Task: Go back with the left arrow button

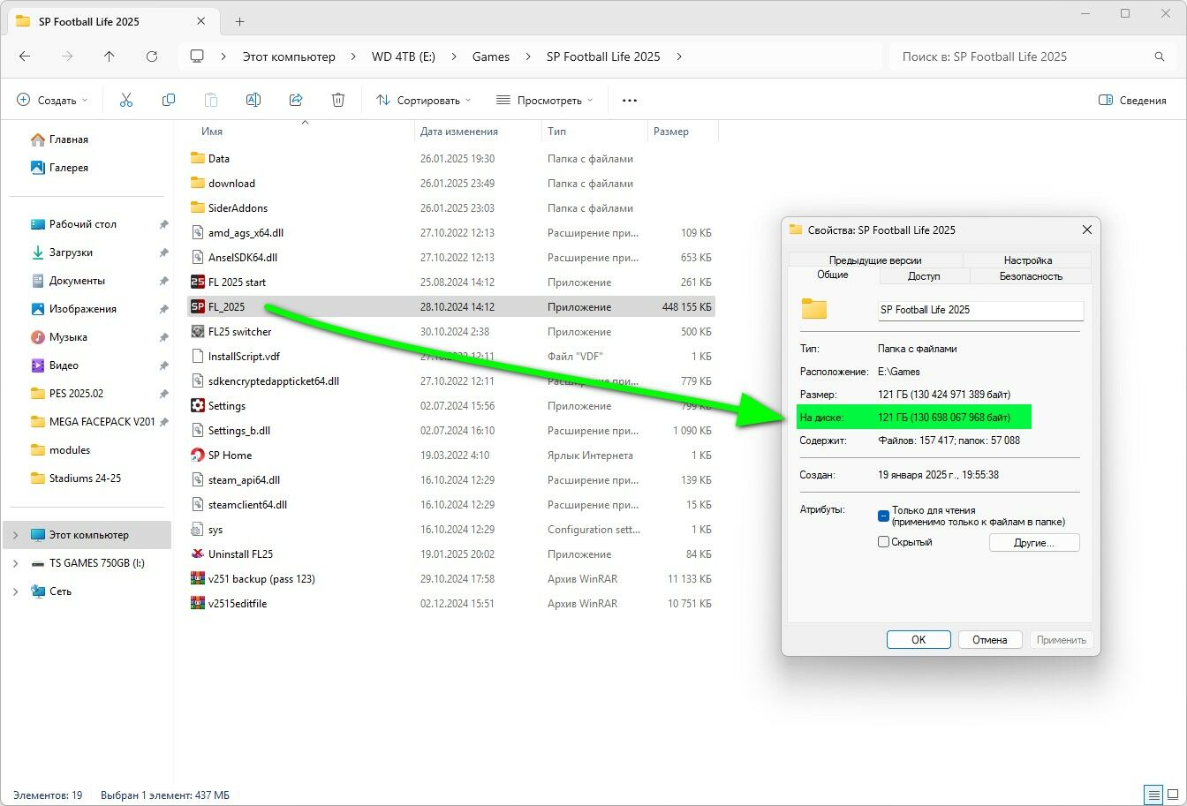Action: point(25,56)
